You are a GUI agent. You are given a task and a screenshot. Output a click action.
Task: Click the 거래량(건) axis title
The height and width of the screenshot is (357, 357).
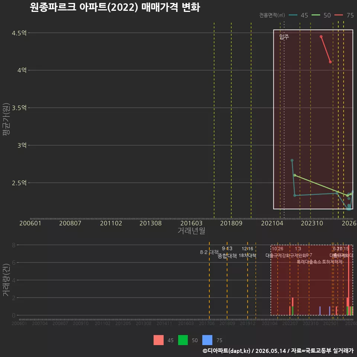coord(6,280)
